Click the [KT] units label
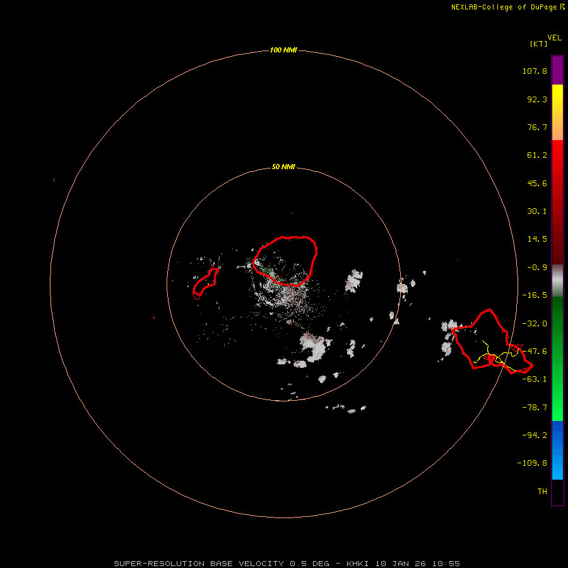Image resolution: width=568 pixels, height=568 pixels. (x=538, y=44)
